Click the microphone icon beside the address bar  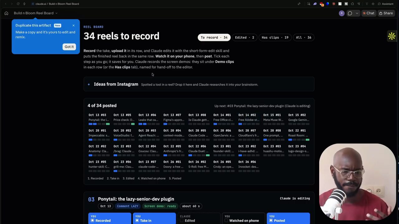tap(24, 4)
